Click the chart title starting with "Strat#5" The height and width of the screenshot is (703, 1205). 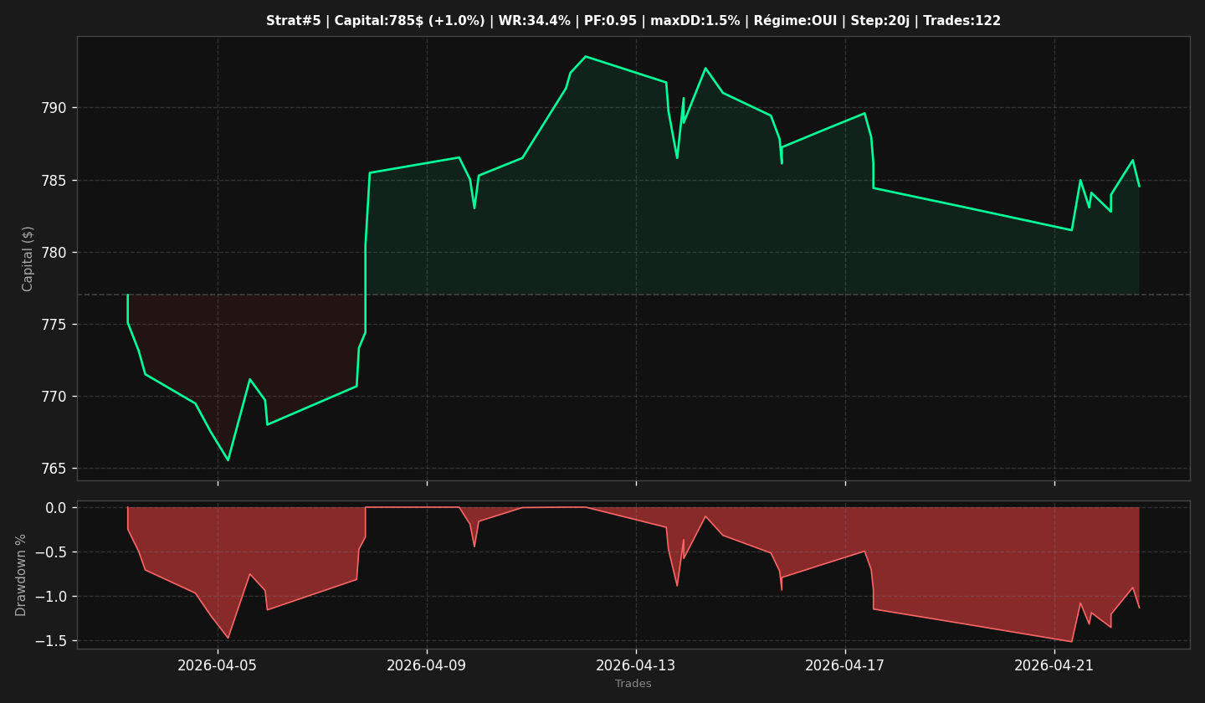633,21
